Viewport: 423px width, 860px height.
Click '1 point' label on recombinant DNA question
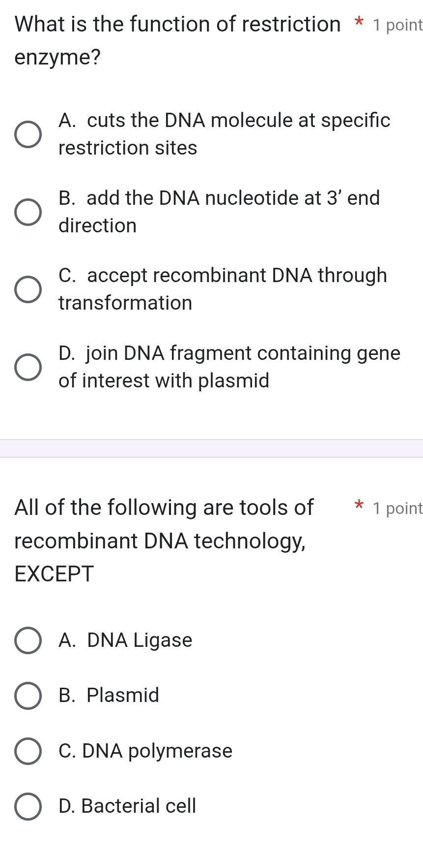click(397, 508)
